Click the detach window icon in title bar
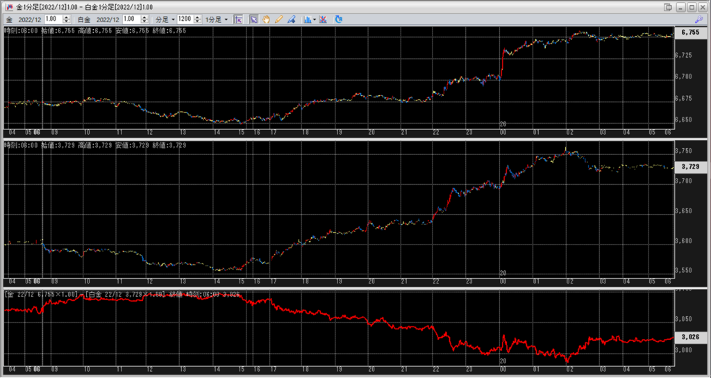This screenshot has width=711, height=378. 667,6
